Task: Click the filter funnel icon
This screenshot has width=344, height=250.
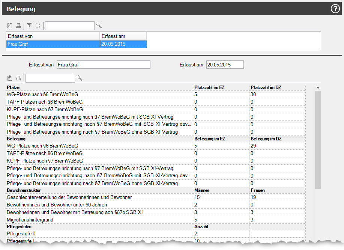Action: [29, 26]
